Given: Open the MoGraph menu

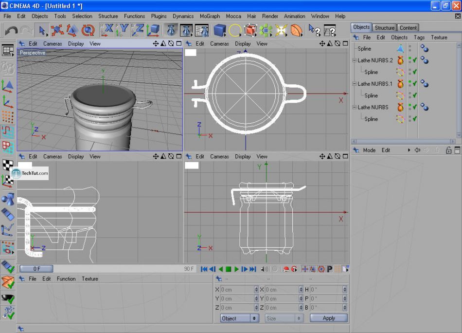Looking at the screenshot, I should 210,16.
